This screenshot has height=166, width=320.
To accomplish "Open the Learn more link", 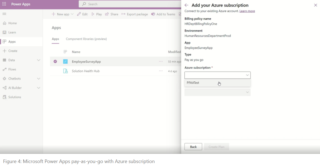I will (247, 11).
